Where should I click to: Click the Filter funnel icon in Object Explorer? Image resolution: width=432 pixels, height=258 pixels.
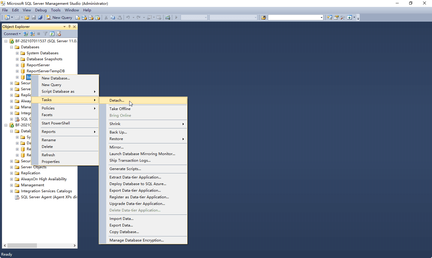click(45, 34)
